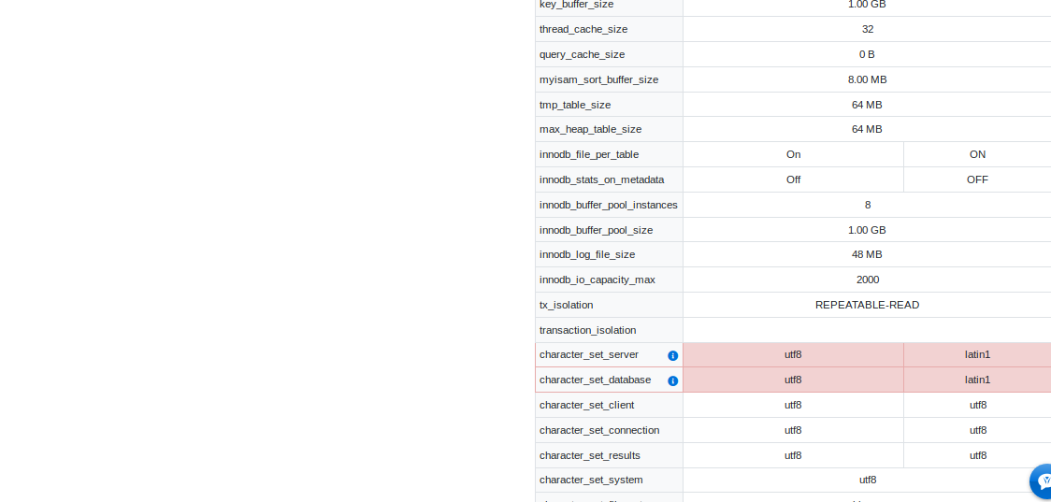Click the character_set_database label

coord(596,380)
